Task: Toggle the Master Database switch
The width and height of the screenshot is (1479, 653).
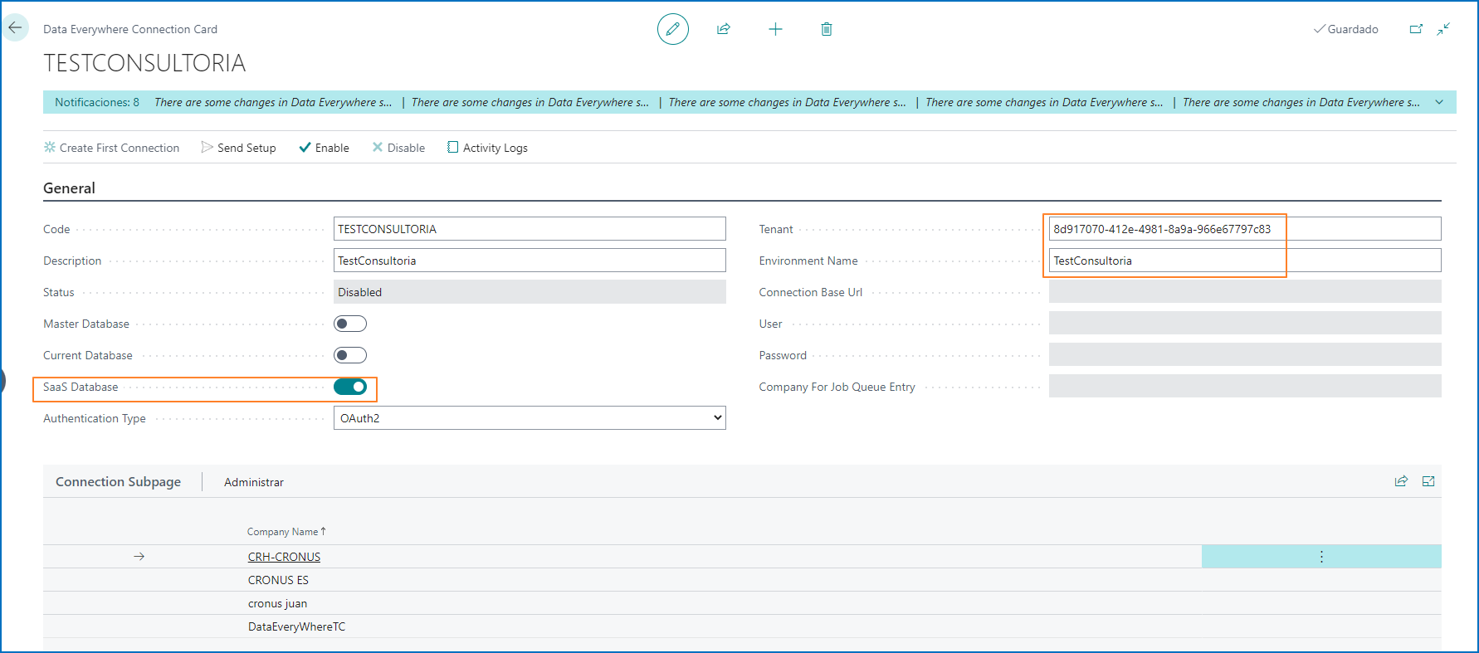Action: pyautogui.click(x=350, y=324)
